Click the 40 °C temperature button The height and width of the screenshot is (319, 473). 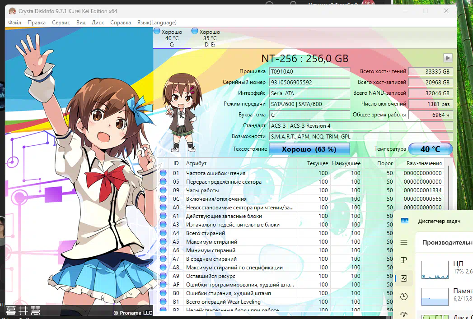point(431,149)
